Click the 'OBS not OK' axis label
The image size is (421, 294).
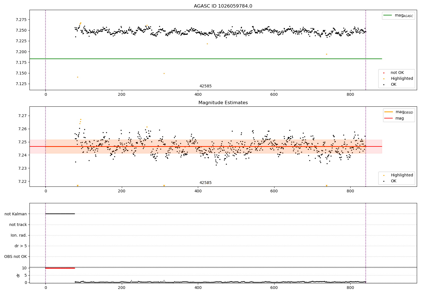[x=15, y=257]
